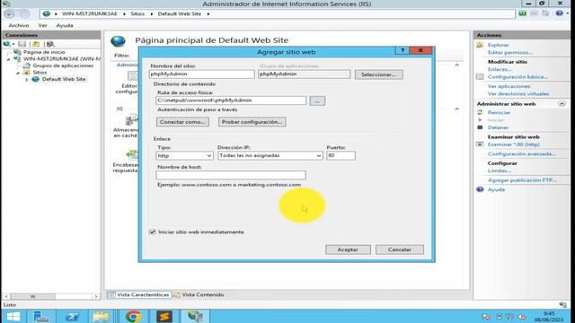Collapse Administrar sitio web section
This screenshot has width=575, height=323.
562,104
